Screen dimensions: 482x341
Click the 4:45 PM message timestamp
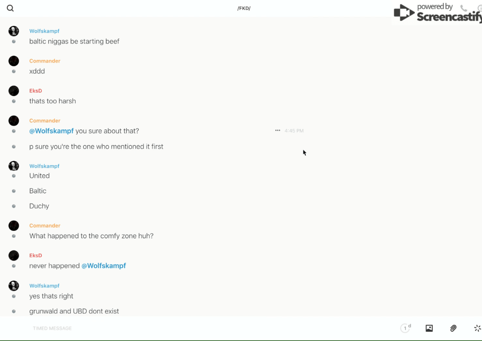294,131
